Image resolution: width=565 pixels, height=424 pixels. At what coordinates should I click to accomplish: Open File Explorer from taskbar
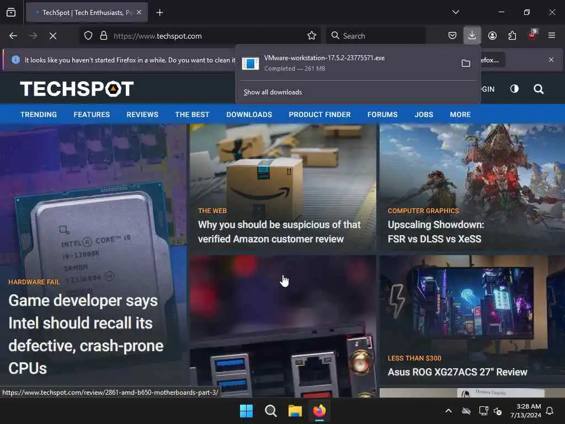[295, 411]
